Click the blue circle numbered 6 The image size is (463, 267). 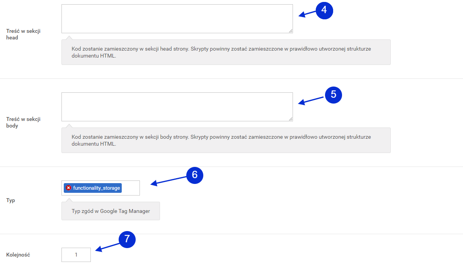coord(194,175)
